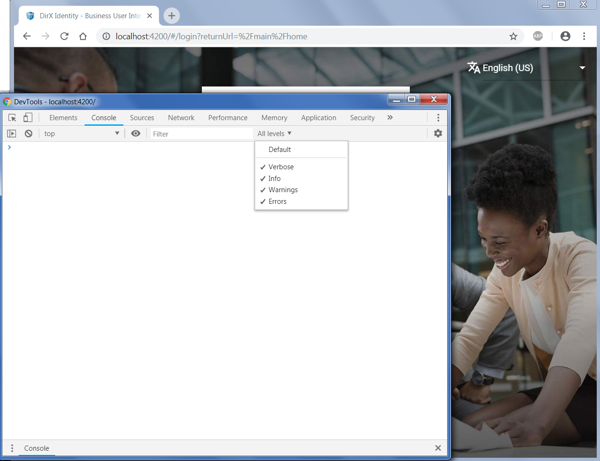
Task: Clear the console output
Action: (x=28, y=133)
